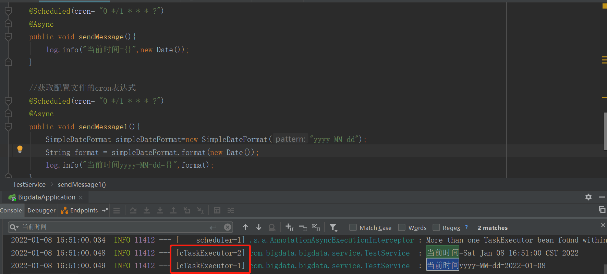Click the pattern: parameter hint in the editor
The image size is (607, 274).
tap(290, 139)
